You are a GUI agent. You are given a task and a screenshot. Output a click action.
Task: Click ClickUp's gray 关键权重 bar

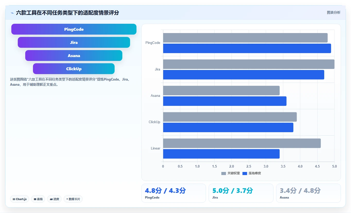click(x=230, y=117)
